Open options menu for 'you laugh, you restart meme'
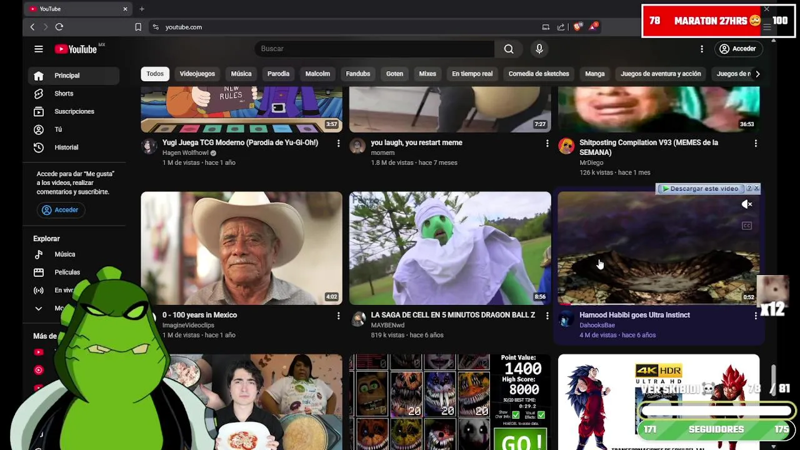The image size is (800, 450). 547,144
